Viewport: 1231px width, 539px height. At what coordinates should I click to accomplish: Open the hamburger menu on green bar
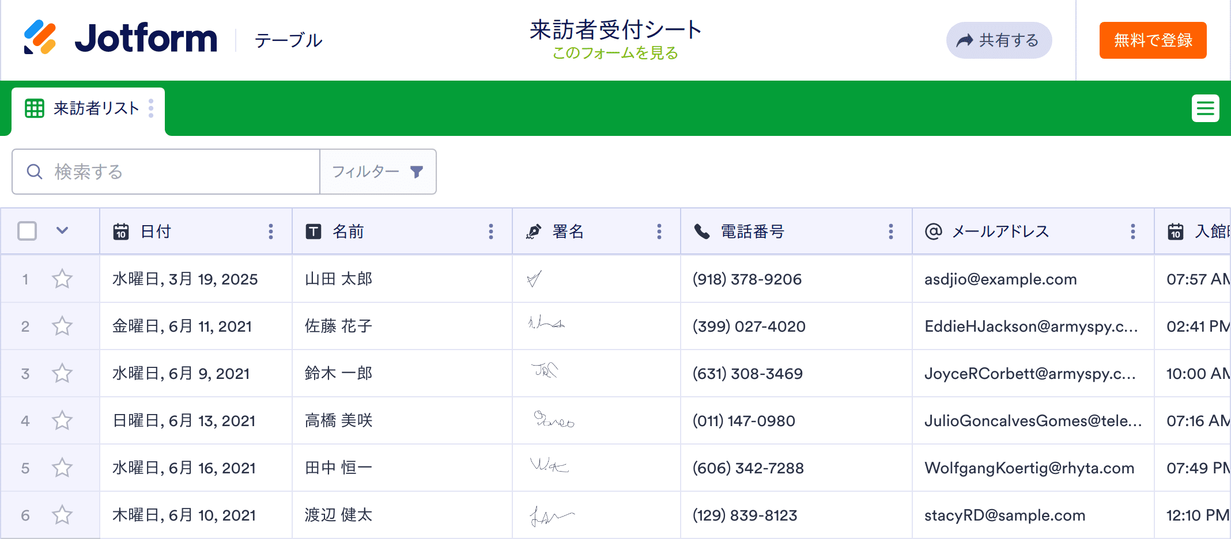pos(1205,108)
